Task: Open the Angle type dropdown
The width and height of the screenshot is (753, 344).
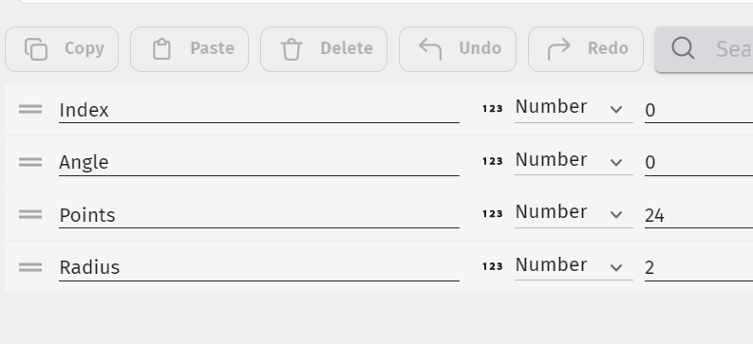Action: [x=574, y=162]
